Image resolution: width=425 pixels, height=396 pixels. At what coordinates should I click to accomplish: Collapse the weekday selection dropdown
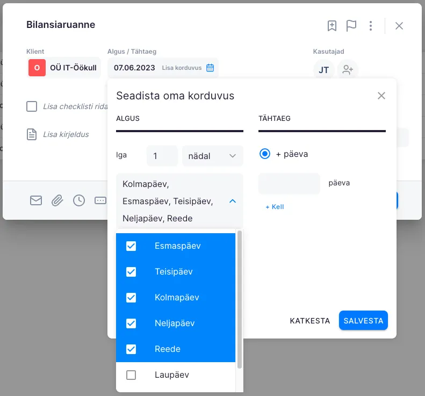click(233, 201)
